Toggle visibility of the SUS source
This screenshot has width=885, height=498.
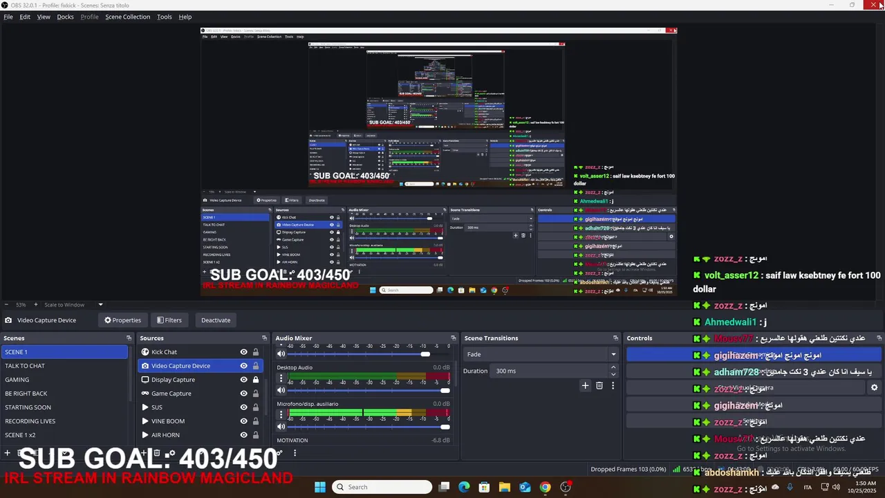pos(243,407)
